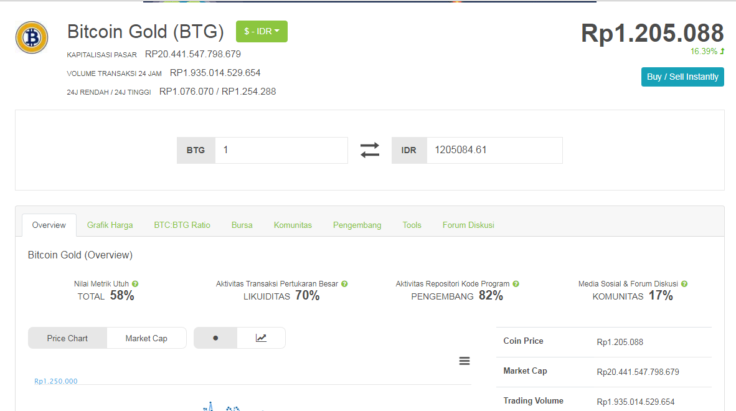
Task: Click the Trading Volume row label
Action: tap(533, 400)
